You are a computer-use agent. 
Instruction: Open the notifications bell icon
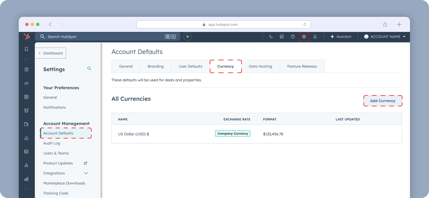[315, 37]
